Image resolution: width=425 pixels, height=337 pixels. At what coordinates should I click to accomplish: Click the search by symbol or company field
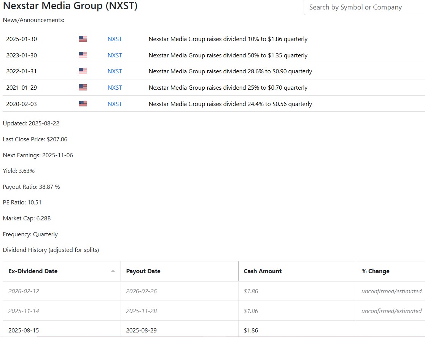[364, 7]
